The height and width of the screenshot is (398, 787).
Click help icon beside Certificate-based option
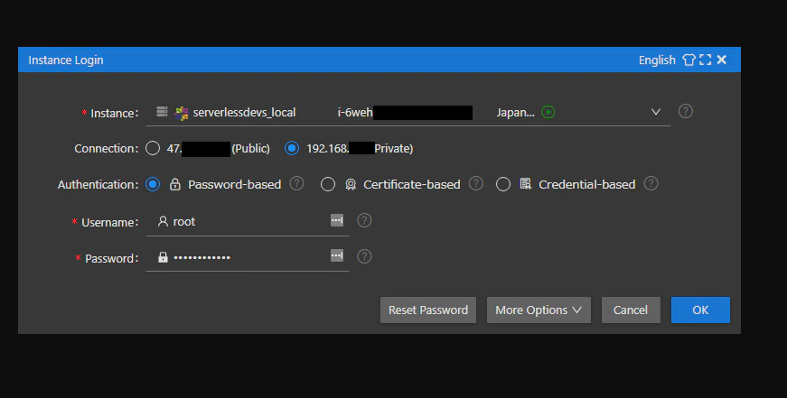click(x=476, y=183)
